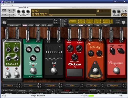Toggle the Delay pedal footswitch
This screenshot has width=128, height=98.
(33, 70)
